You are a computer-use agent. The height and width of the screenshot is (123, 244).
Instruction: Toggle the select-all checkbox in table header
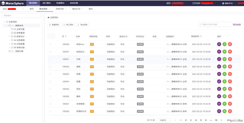tap(50, 36)
